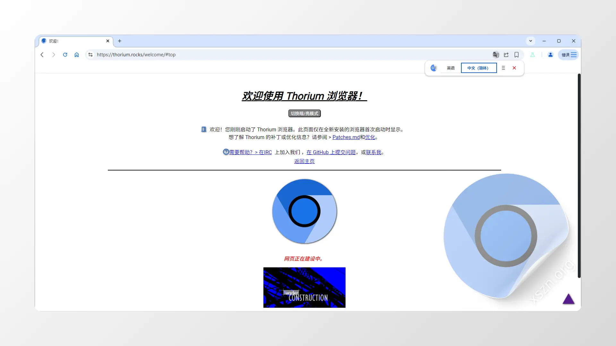This screenshot has width=616, height=346.
Task: Click the 返回主页 link
Action: tap(304, 161)
